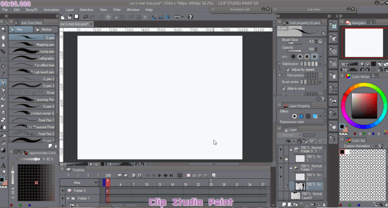Toggle Adjust by speed checkbox
Image resolution: width=388 pixels, height=208 pixels.
tap(288, 70)
